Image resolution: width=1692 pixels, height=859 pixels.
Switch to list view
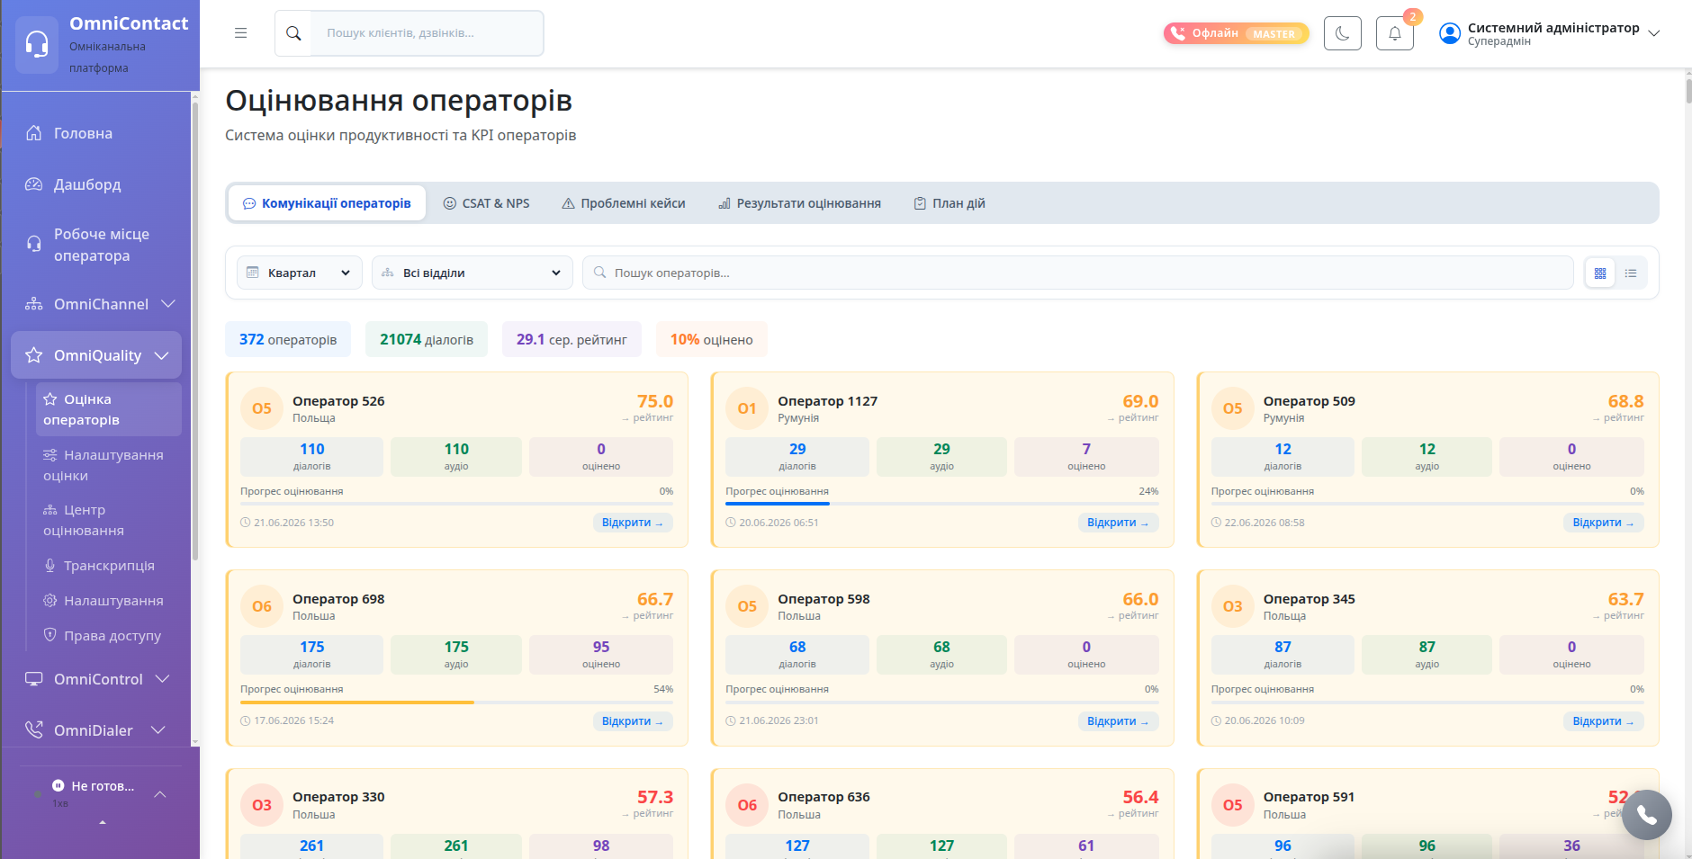1631,273
